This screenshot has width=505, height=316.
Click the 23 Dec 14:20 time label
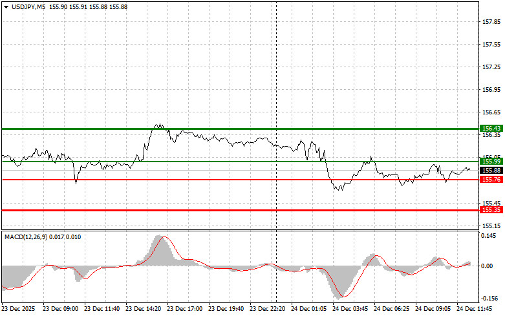144,309
